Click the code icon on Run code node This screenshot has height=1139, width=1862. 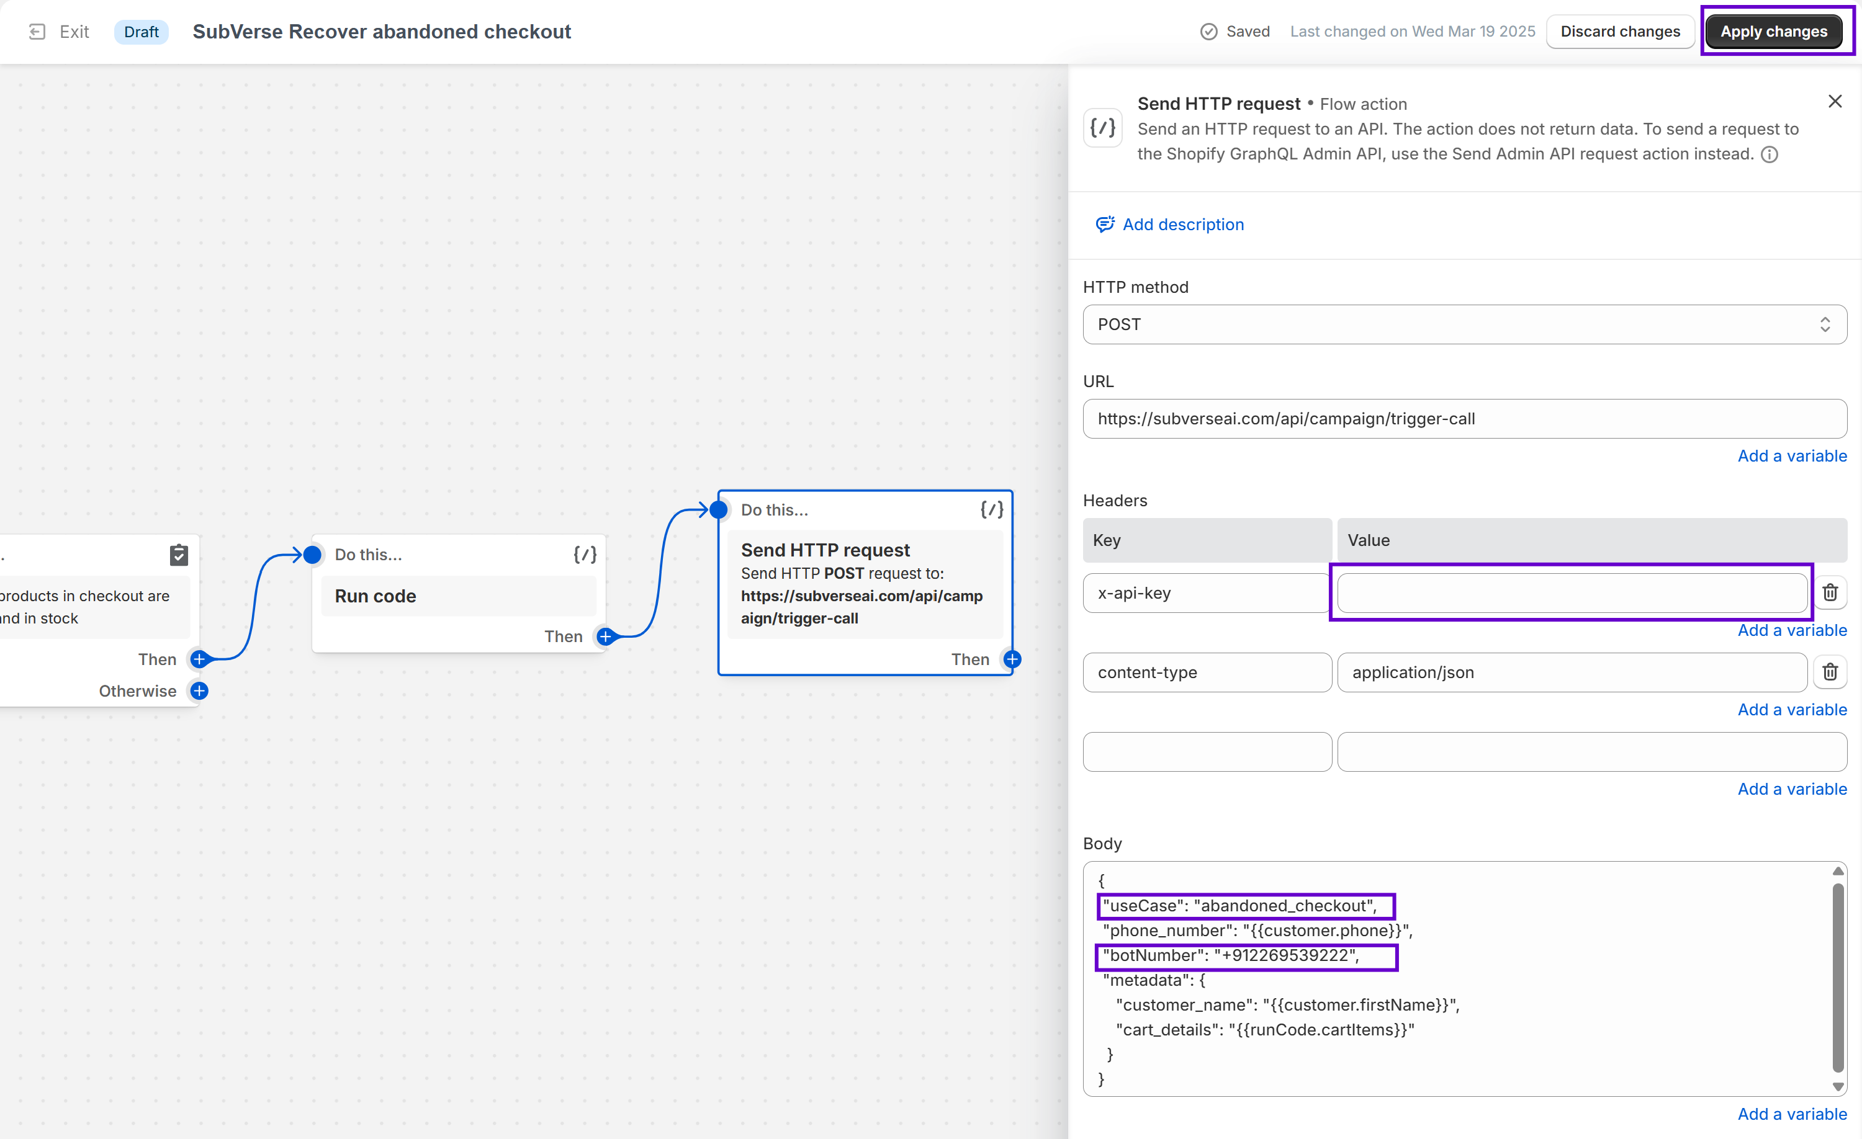tap(585, 555)
